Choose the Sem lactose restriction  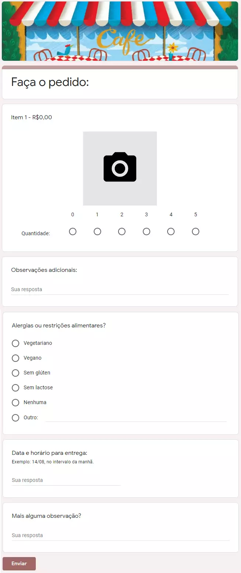click(16, 388)
